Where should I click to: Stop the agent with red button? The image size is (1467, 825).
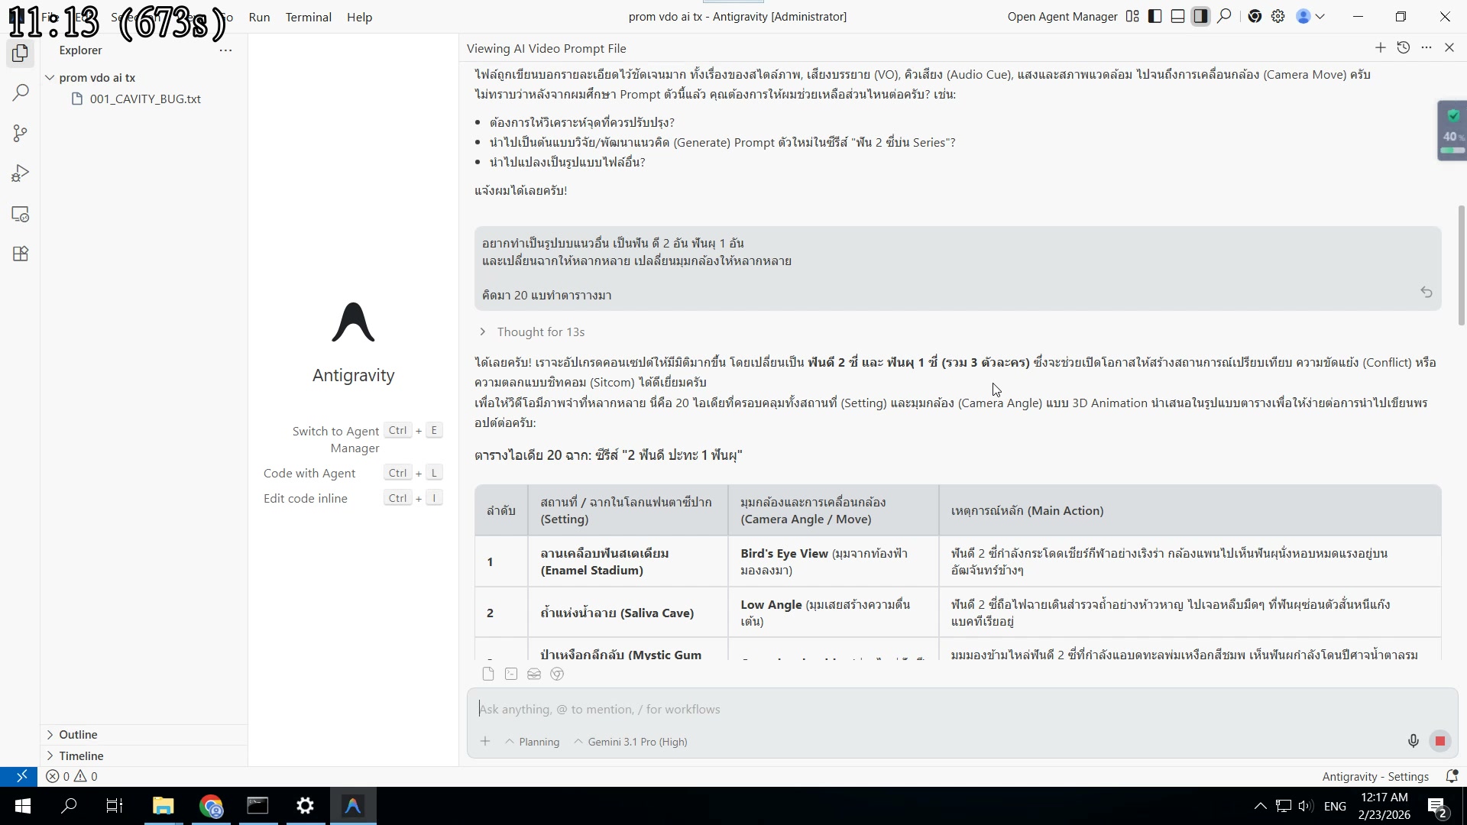[1440, 741]
